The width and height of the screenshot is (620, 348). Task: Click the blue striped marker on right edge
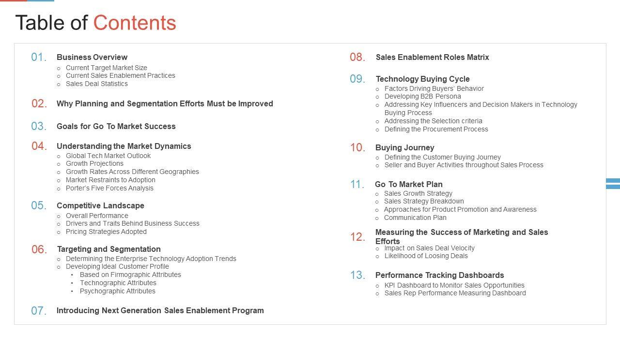click(613, 183)
